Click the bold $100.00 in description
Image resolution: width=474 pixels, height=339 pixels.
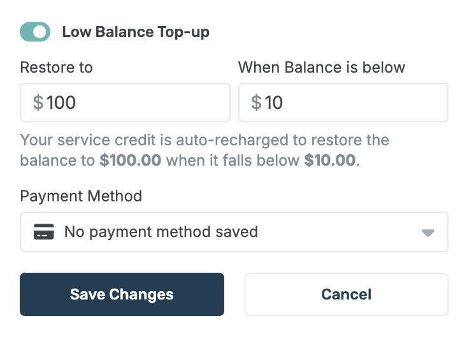click(131, 160)
